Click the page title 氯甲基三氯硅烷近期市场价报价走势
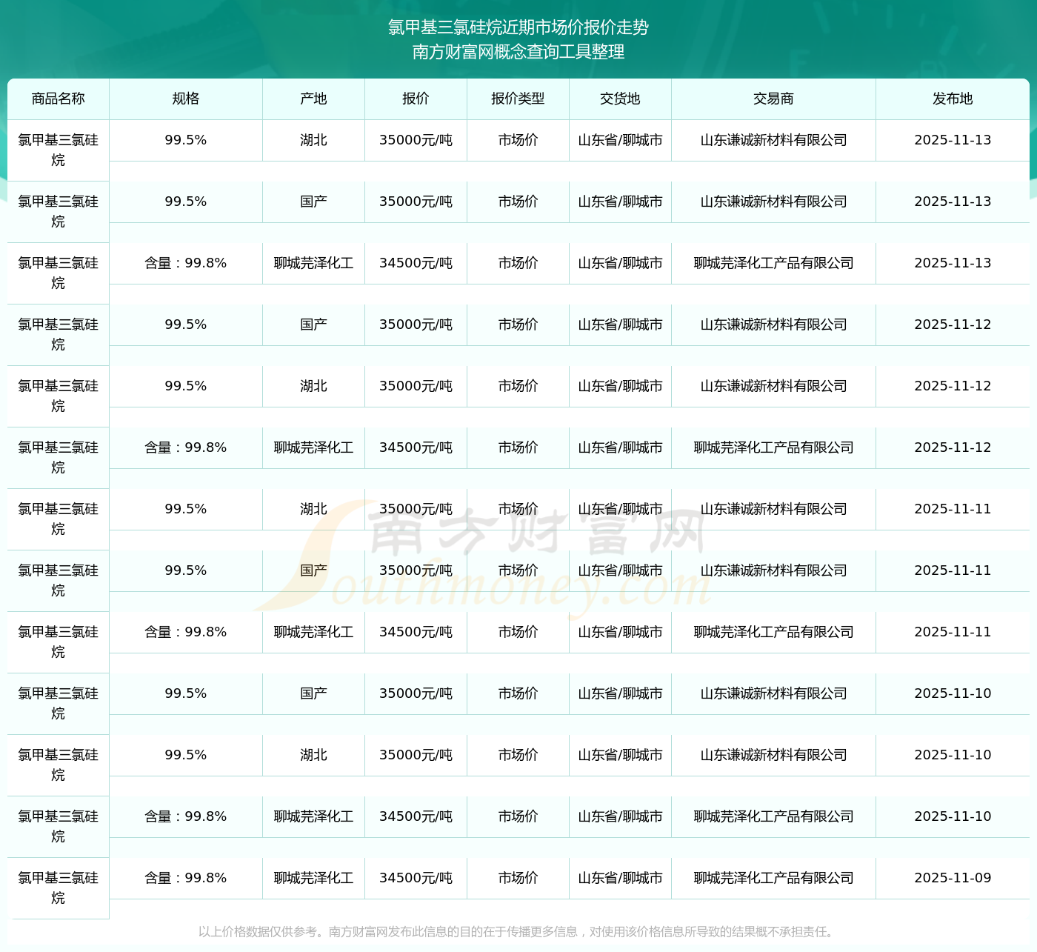Viewport: 1037px width, 952px height. click(x=518, y=27)
